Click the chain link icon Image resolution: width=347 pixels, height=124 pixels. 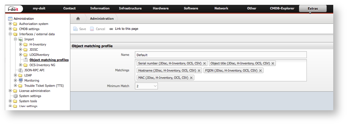(111, 29)
